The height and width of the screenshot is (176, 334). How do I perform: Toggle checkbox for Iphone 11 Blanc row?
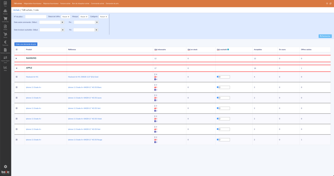click(x=218, y=87)
